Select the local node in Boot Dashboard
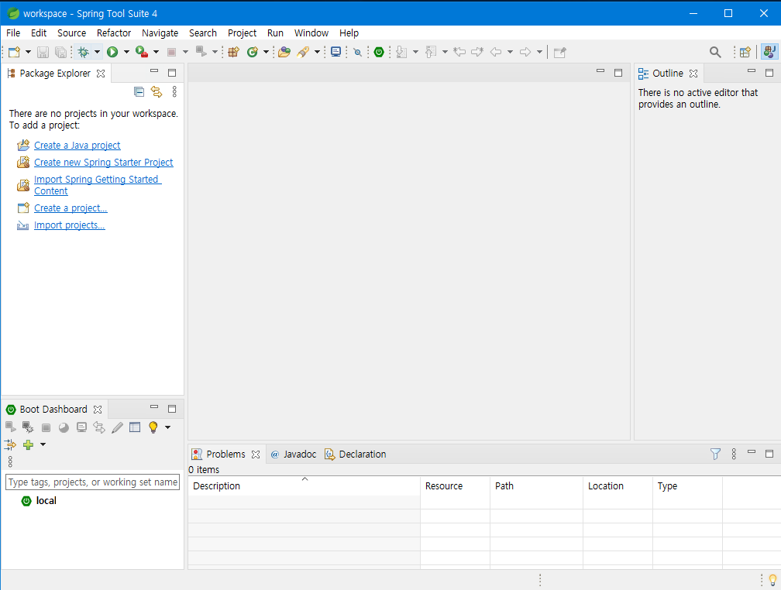This screenshot has height=590, width=781. [x=46, y=501]
